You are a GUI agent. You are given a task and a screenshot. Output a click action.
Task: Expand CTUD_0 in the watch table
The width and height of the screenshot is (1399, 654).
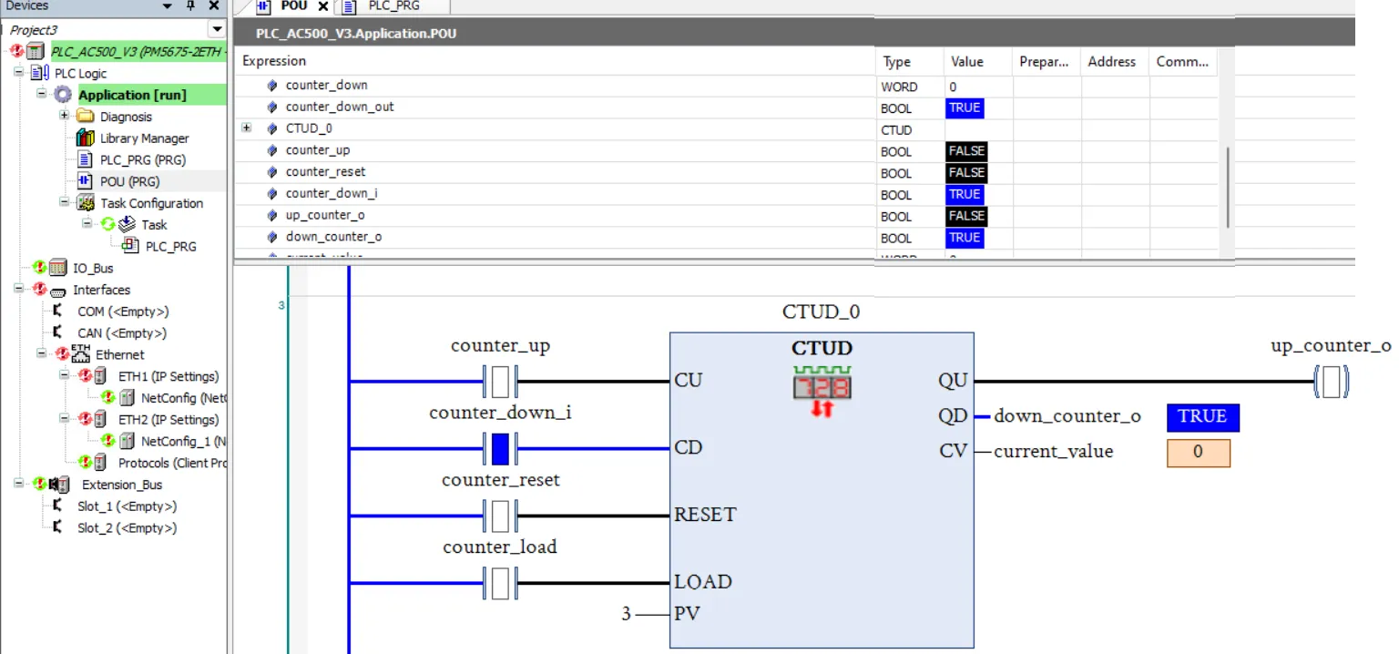(x=246, y=128)
